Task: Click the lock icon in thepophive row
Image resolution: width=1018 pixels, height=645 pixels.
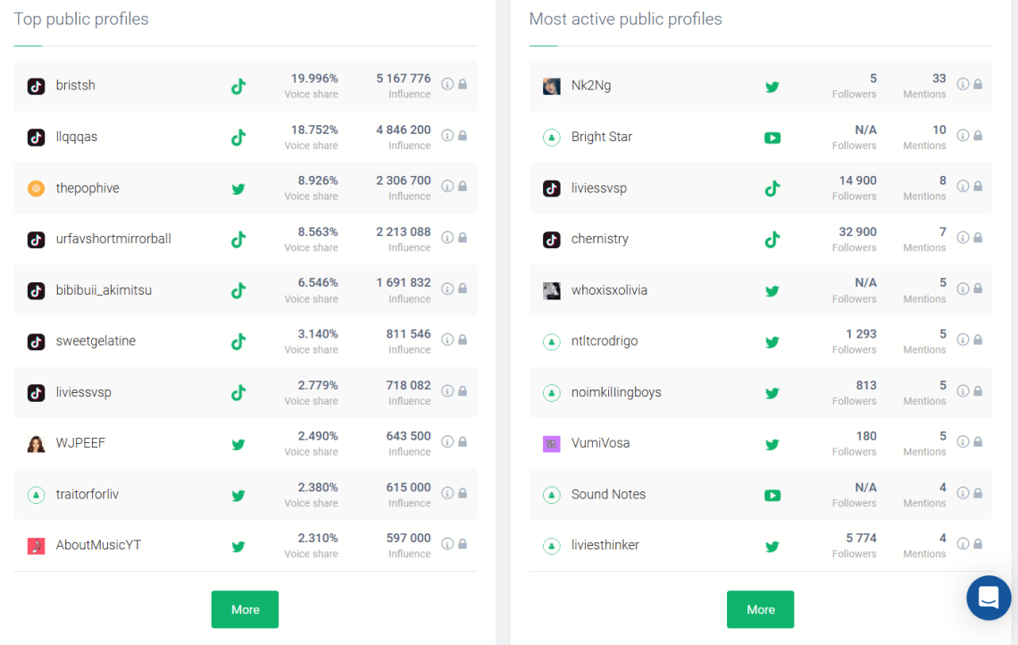Action: pyautogui.click(x=463, y=186)
